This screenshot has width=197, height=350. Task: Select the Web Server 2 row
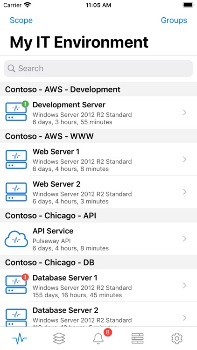point(98,192)
